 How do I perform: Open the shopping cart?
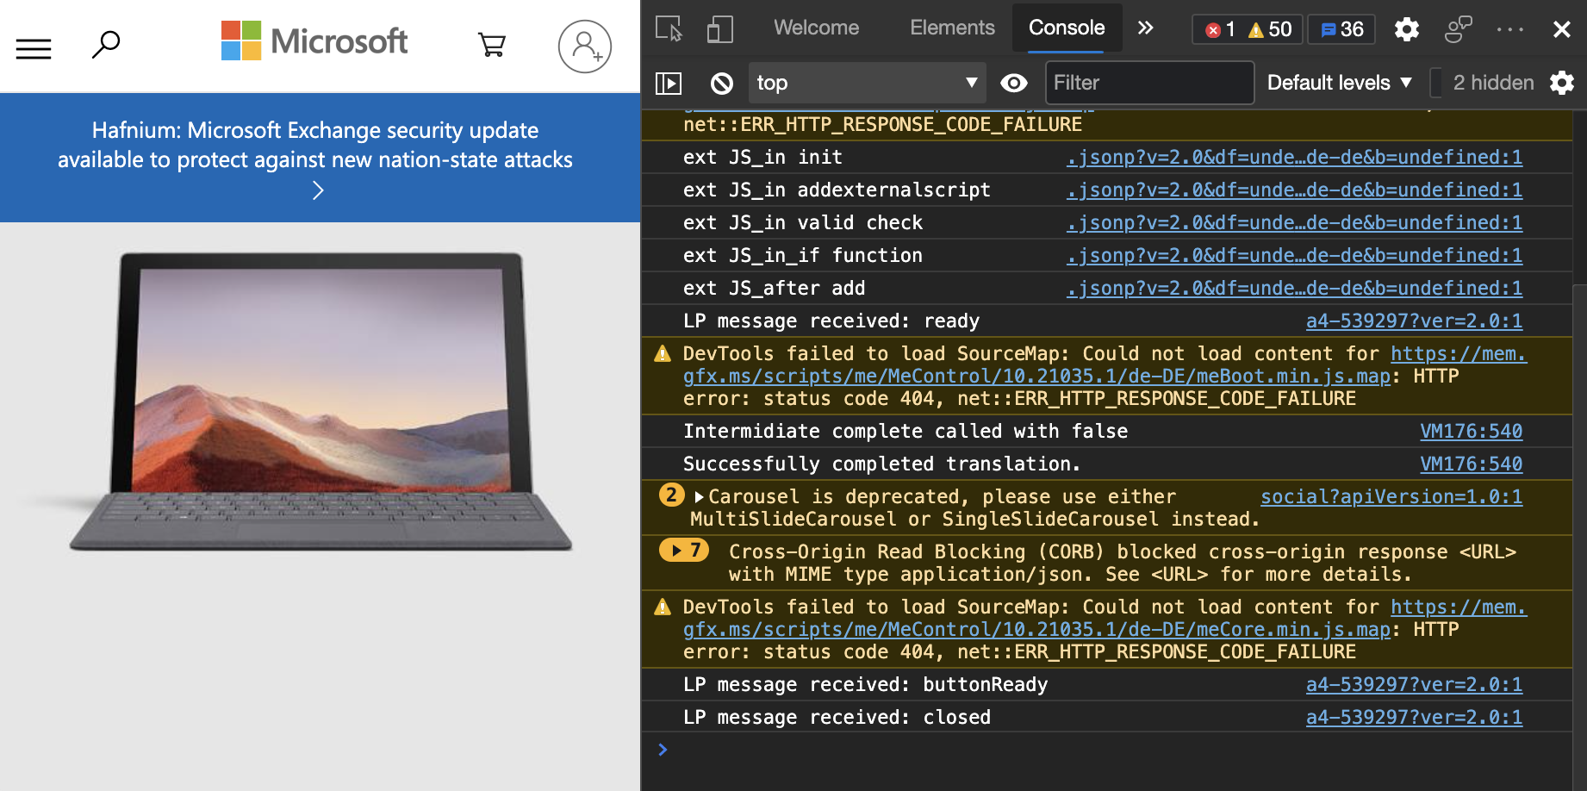[x=492, y=44]
